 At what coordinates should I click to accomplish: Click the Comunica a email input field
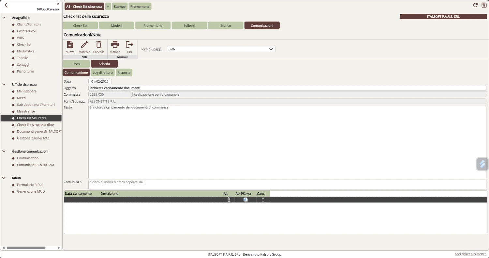click(x=287, y=184)
